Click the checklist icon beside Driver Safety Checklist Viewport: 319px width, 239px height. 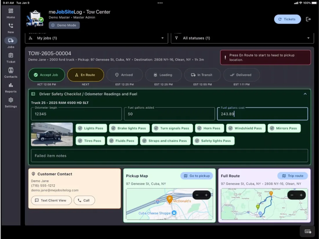(x=33, y=94)
